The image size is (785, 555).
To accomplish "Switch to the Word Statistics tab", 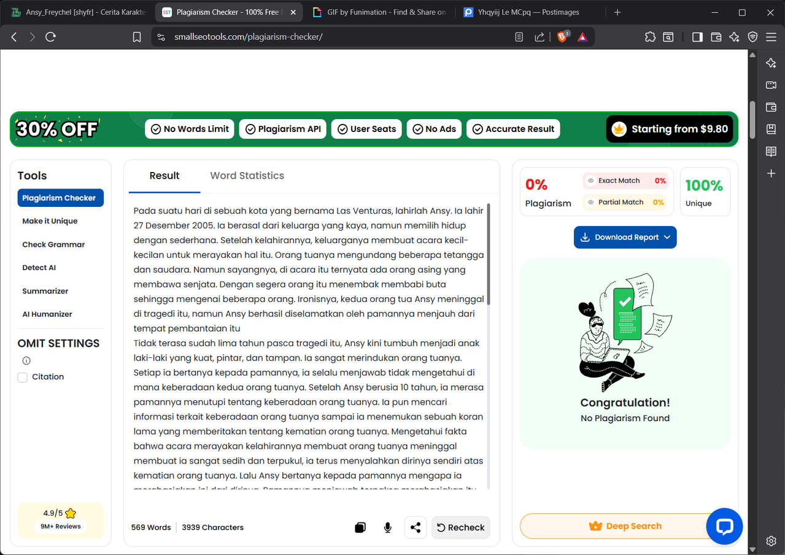I will click(x=247, y=176).
